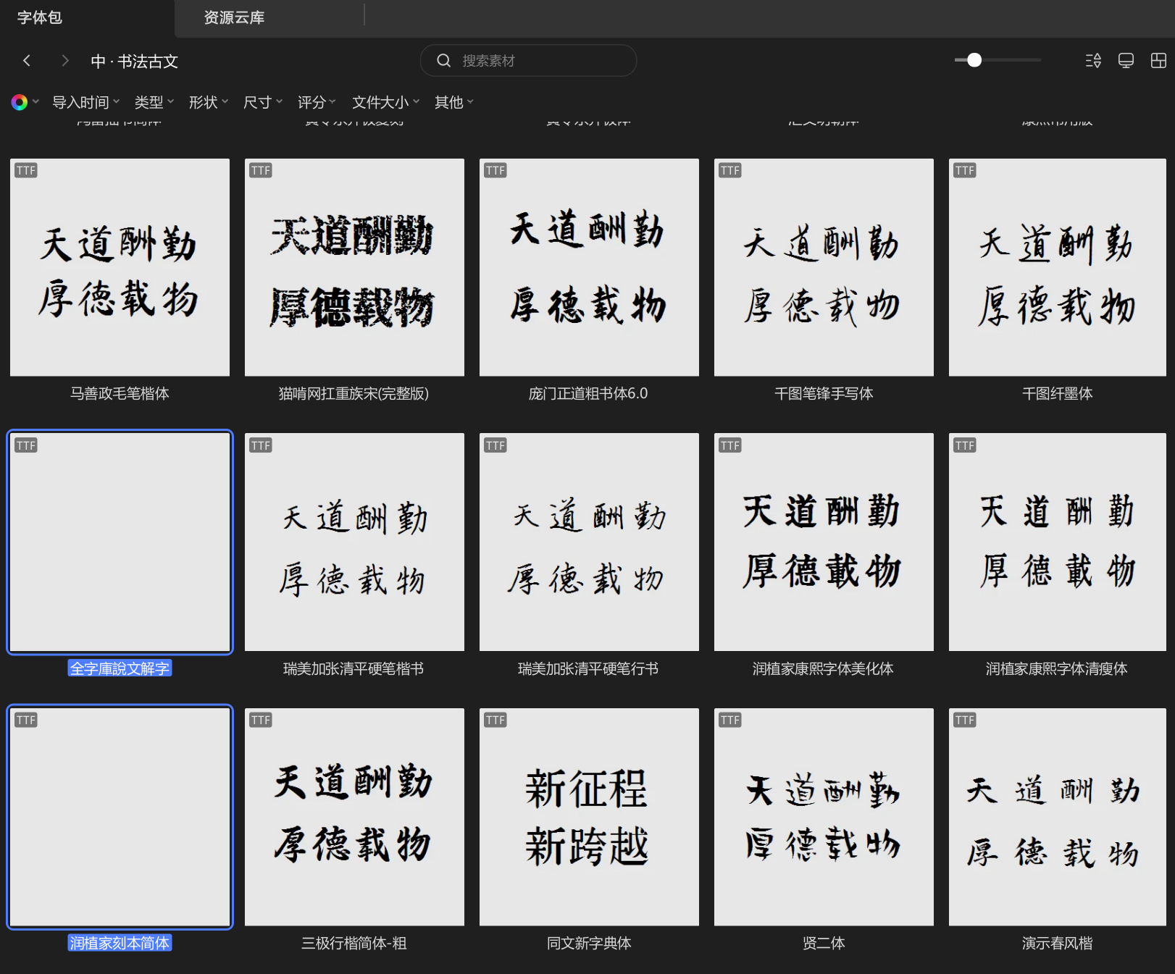Expand the 导入时间 filter dropdown
Viewport: 1175px width, 974px height.
tap(86, 102)
